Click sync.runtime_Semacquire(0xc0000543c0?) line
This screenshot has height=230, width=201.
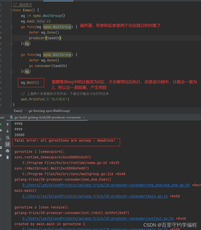pos(53,157)
